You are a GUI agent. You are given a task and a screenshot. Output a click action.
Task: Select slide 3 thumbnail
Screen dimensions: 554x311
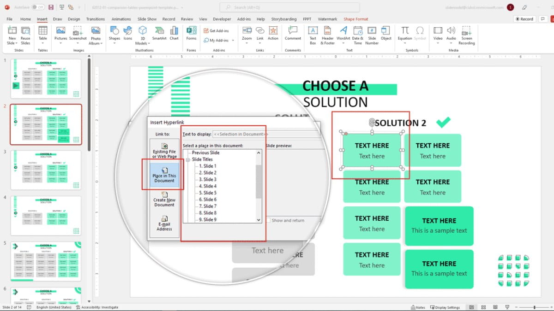[46, 170]
